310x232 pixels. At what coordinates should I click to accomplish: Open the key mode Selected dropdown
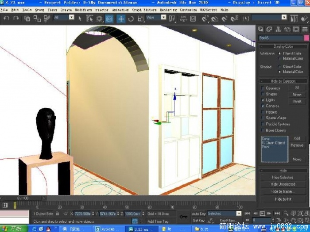[x=239, y=213]
